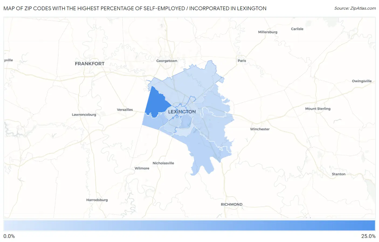
Task: Click the Mount Sterling label
Action: 318,109
